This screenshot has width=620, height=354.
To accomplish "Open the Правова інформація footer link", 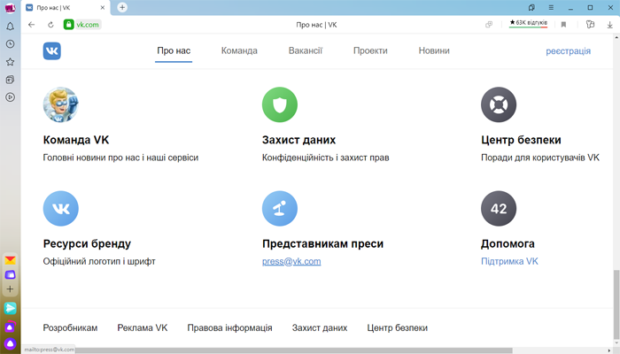I will (x=229, y=328).
